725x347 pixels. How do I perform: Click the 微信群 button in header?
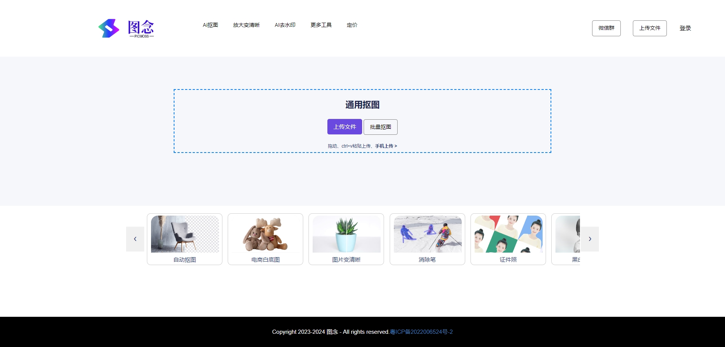coord(606,28)
